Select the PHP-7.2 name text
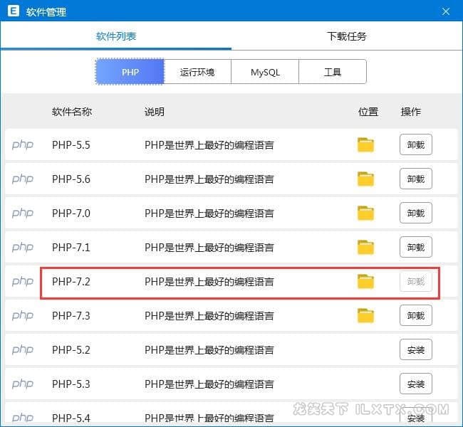This screenshot has height=427, width=463. point(71,282)
